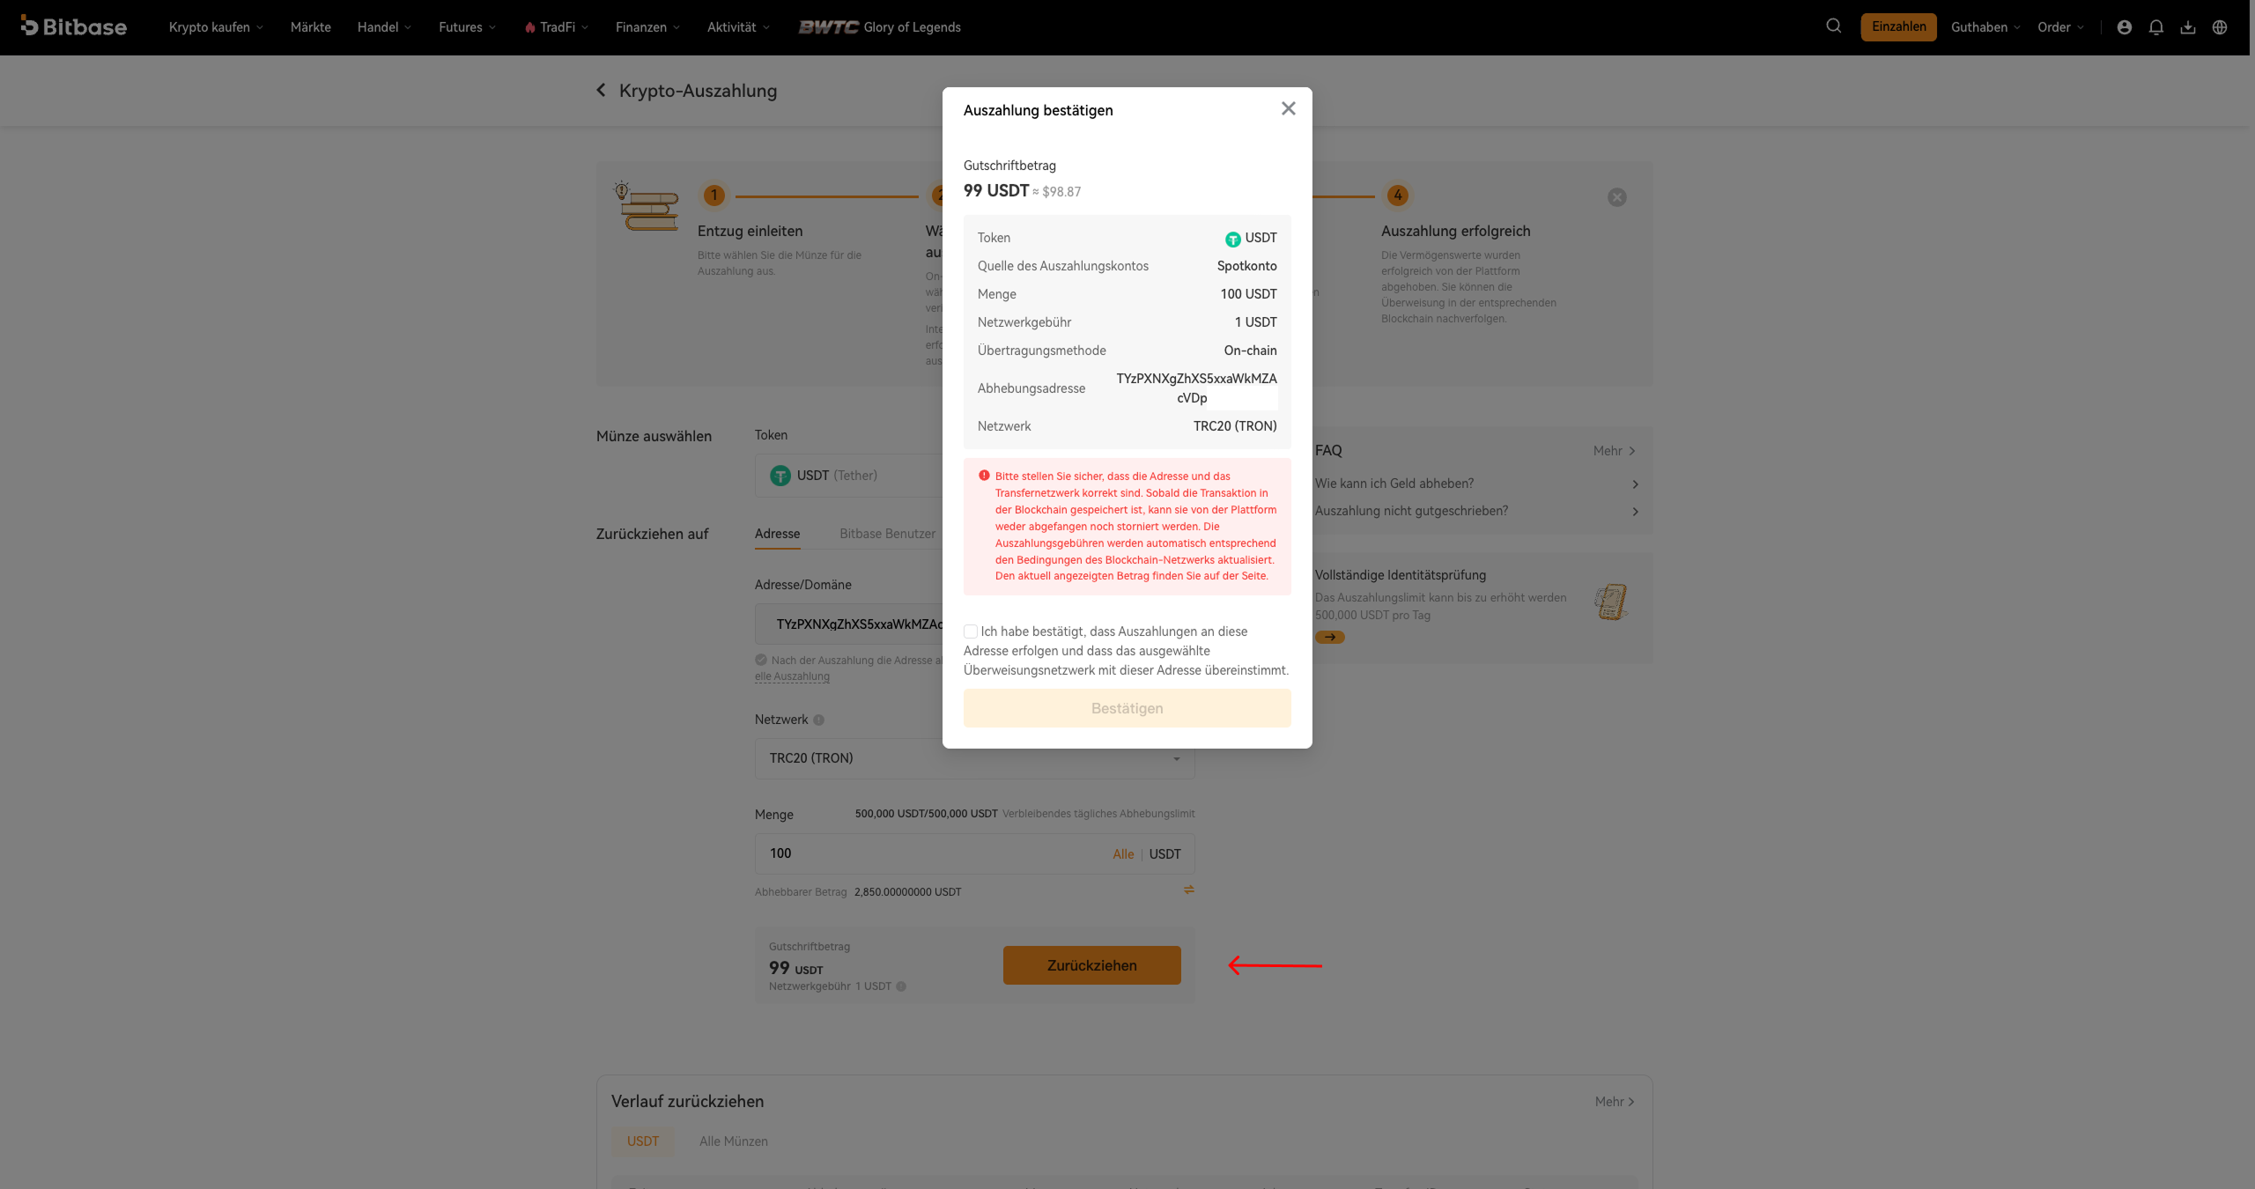Close the Auszahlung bestätigen dialog
Viewport: 2255px width, 1189px height.
click(1289, 108)
